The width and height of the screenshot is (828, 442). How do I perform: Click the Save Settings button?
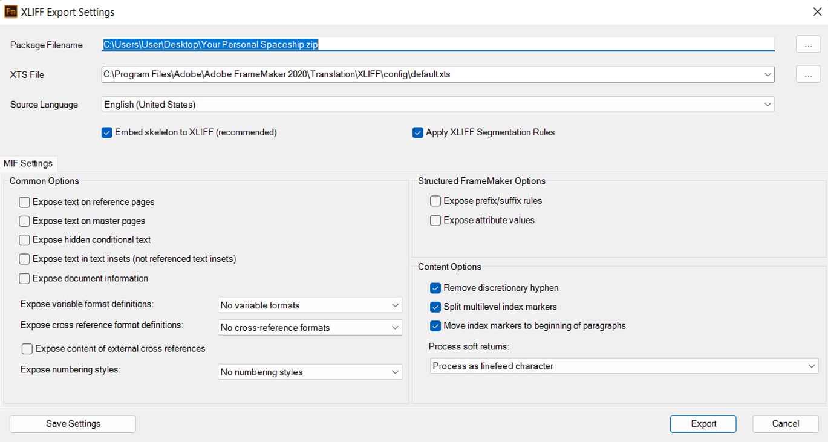point(72,423)
